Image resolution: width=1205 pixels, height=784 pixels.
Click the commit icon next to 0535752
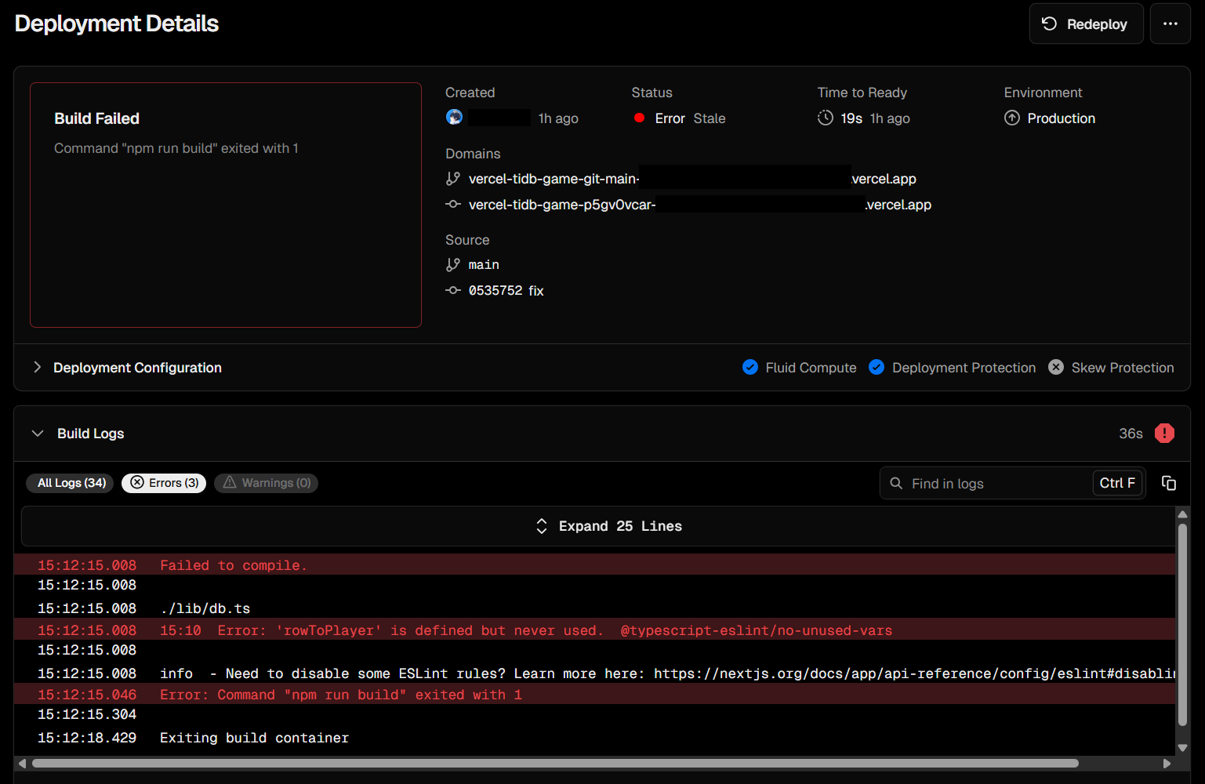point(453,290)
